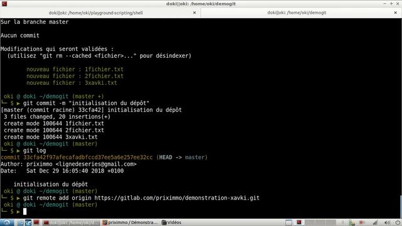Click the power/logout icon in the panel
402x226 pixels.
point(397,223)
